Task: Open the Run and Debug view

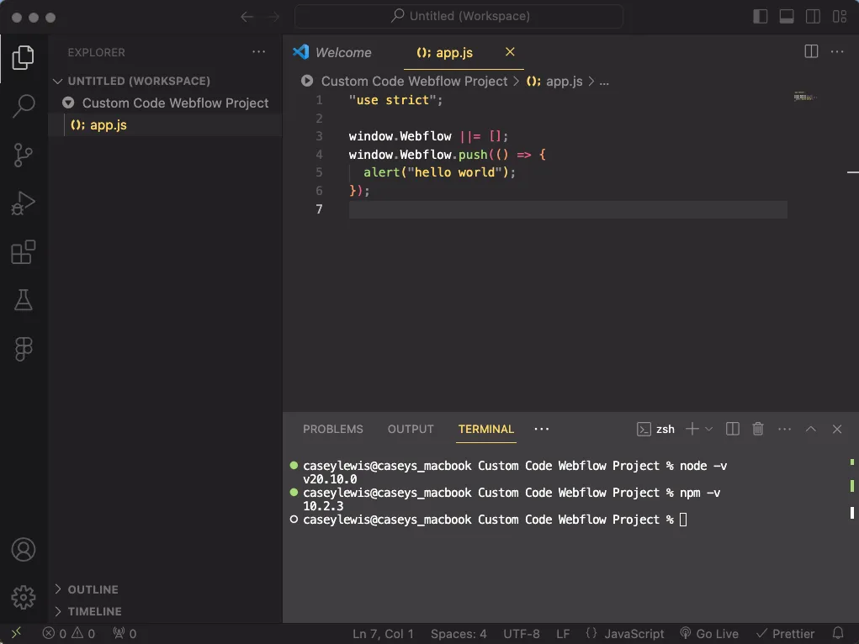Action: [x=24, y=203]
